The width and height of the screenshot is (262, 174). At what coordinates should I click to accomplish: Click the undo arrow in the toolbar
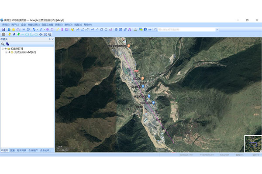tap(34, 30)
